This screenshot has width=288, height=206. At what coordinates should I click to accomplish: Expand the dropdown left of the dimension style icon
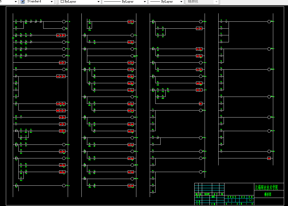tap(16, 2)
